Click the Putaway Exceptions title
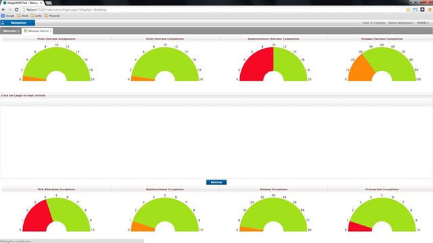 (x=273, y=189)
